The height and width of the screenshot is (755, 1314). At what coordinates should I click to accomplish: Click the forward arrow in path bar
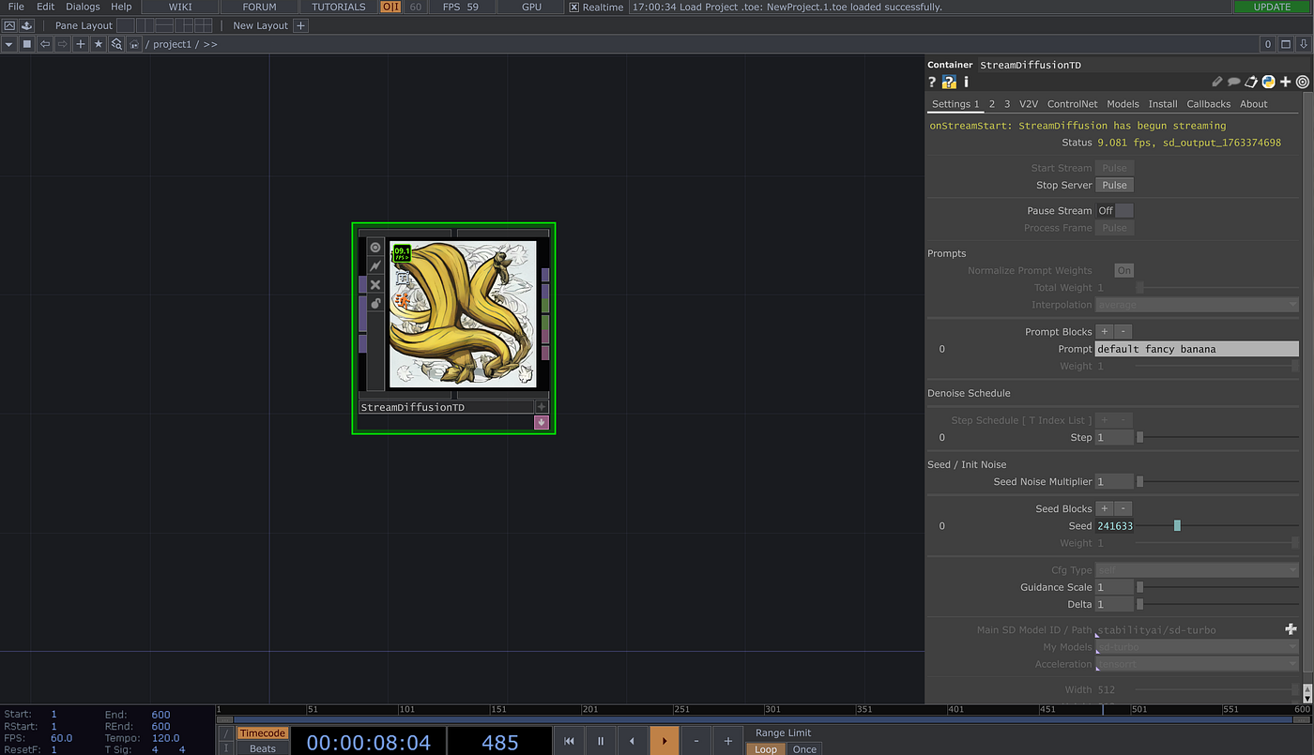[63, 44]
